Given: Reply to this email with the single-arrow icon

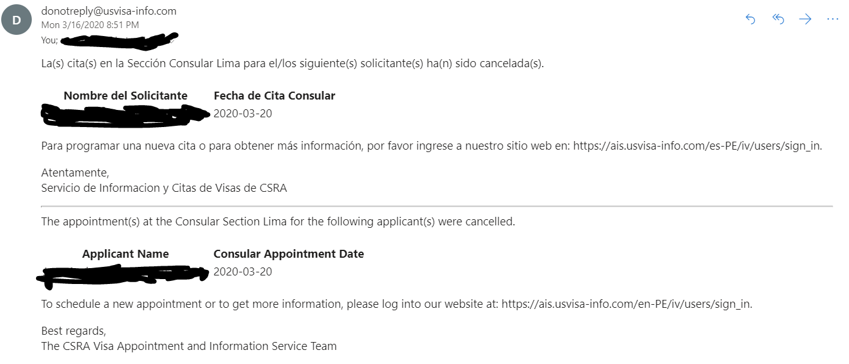Looking at the screenshot, I should coord(751,20).
